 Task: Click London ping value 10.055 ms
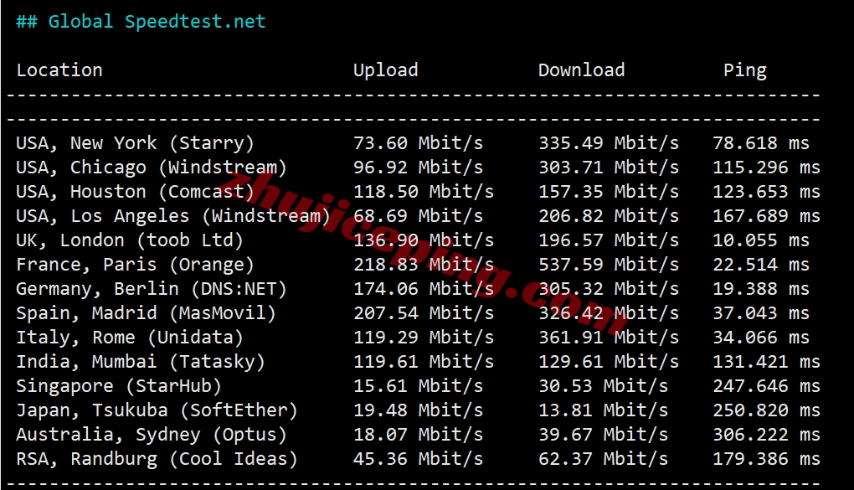coord(761,240)
